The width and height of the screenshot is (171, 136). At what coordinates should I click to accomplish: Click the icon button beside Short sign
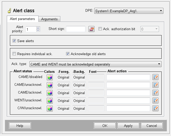tap(91, 29)
